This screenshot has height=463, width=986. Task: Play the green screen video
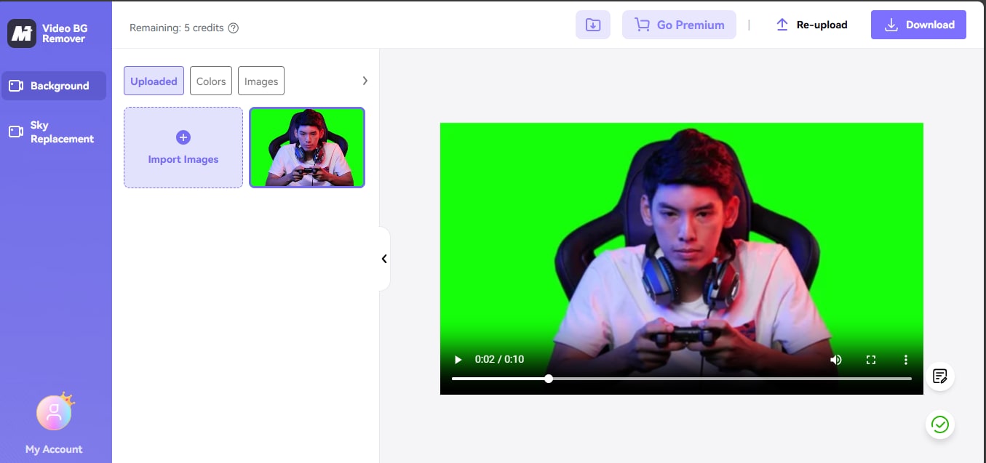(458, 359)
